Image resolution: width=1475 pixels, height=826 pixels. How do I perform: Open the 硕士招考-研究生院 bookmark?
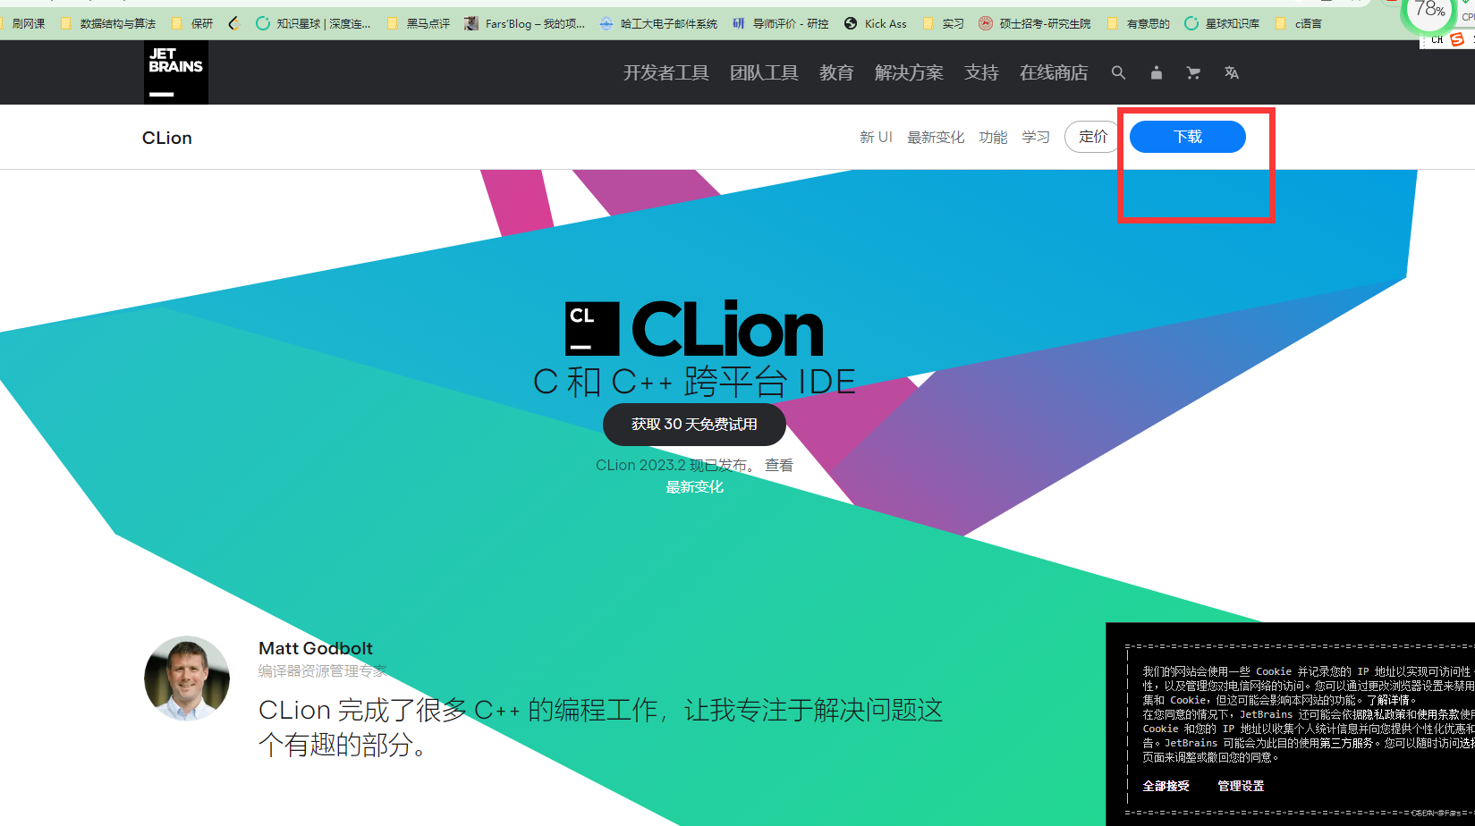coord(1035,23)
